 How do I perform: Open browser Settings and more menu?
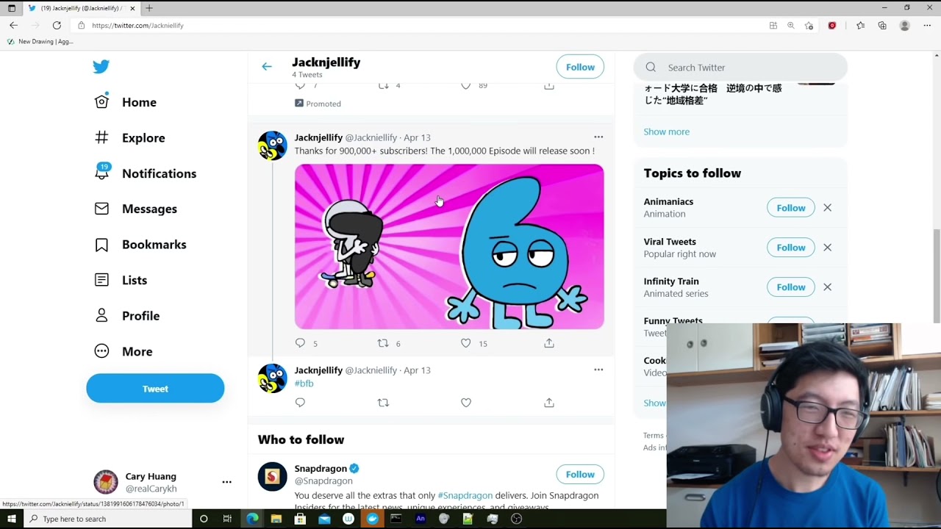[927, 25]
